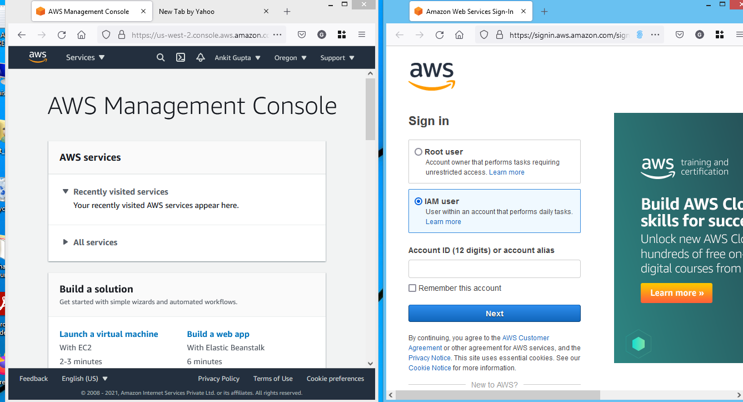Open the notifications bell in the AWS console

[x=201, y=57]
